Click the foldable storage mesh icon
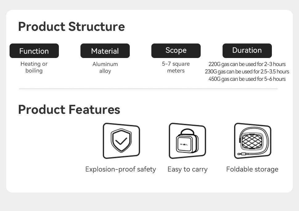Screen dimensions: 299x211 coord(253,141)
